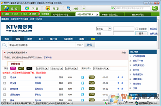Focus the top toolbar keyword search field

(133, 8)
